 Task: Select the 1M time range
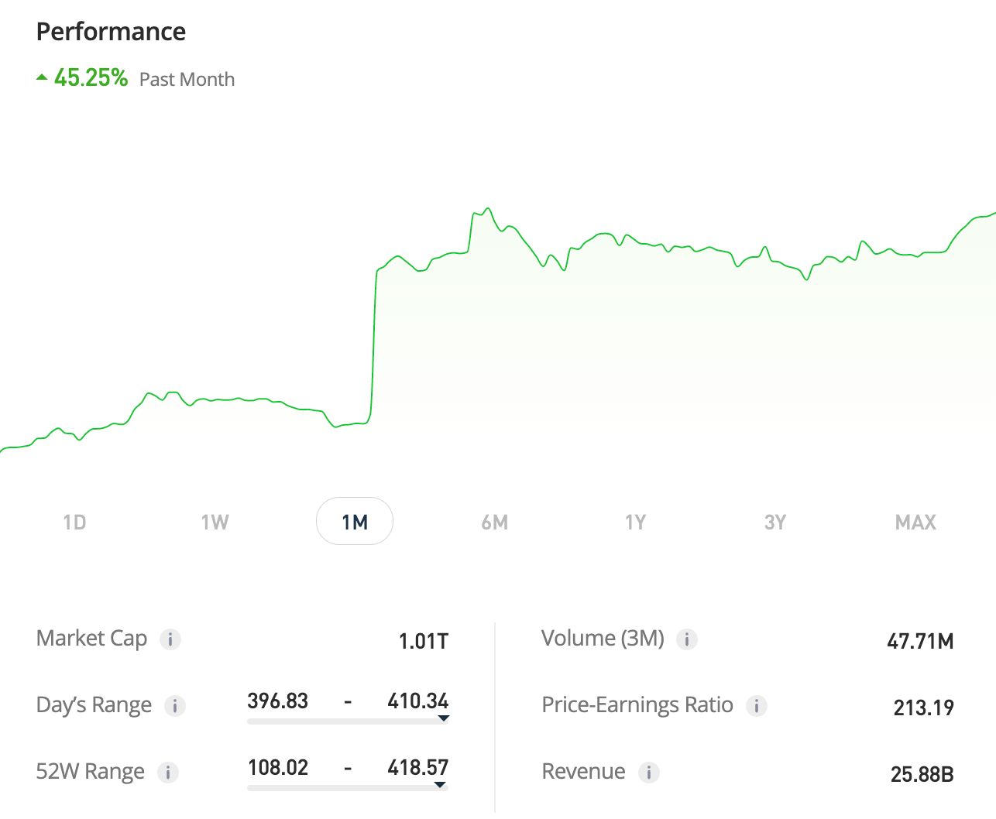click(x=355, y=521)
